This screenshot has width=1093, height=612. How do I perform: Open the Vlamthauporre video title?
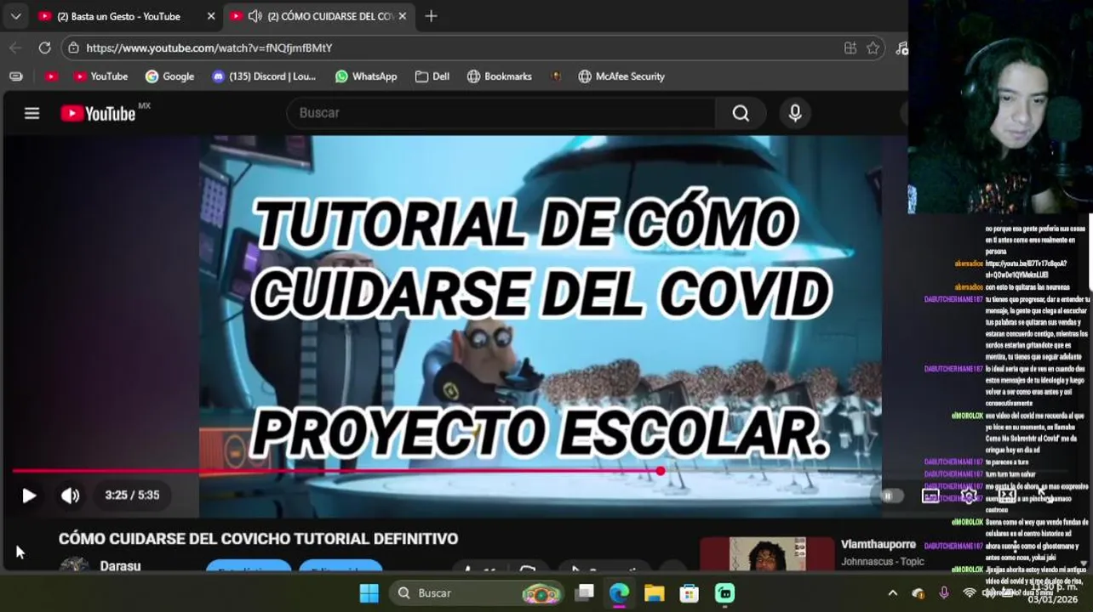click(x=878, y=544)
